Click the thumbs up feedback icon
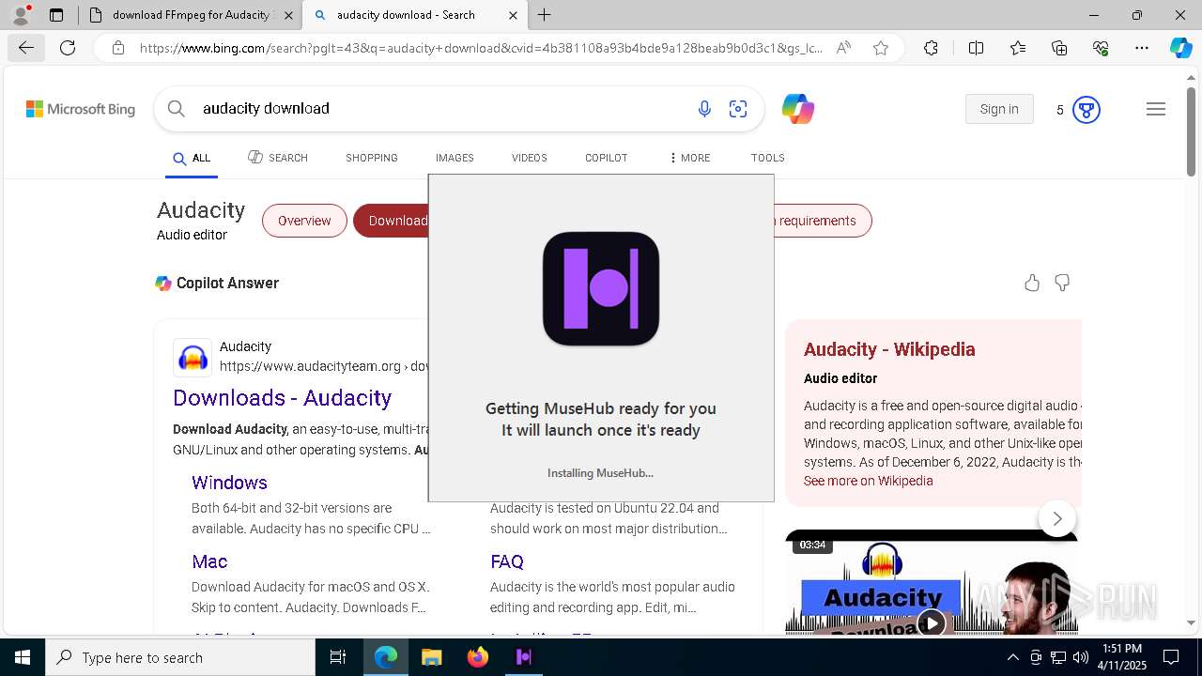The height and width of the screenshot is (676, 1202). (x=1032, y=283)
